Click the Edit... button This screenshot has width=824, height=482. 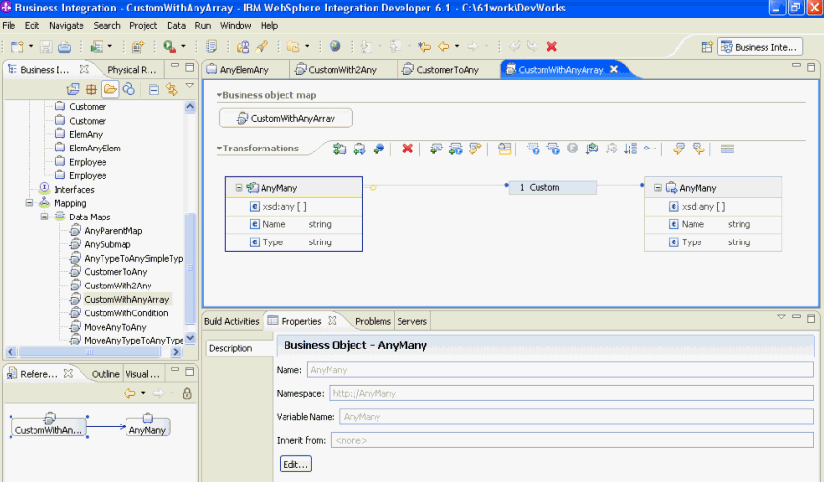coord(296,464)
